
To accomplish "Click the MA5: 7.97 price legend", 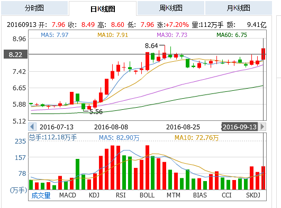I will tap(55, 35).
